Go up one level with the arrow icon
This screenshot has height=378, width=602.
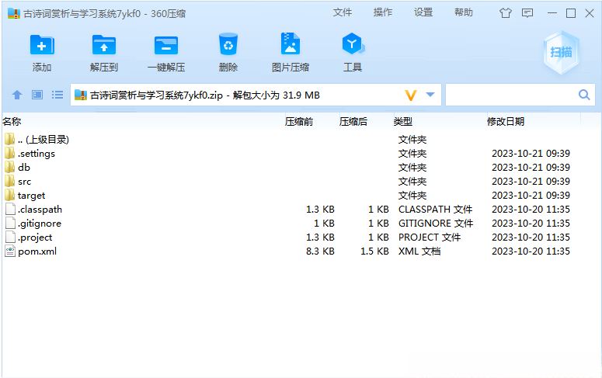[x=17, y=95]
